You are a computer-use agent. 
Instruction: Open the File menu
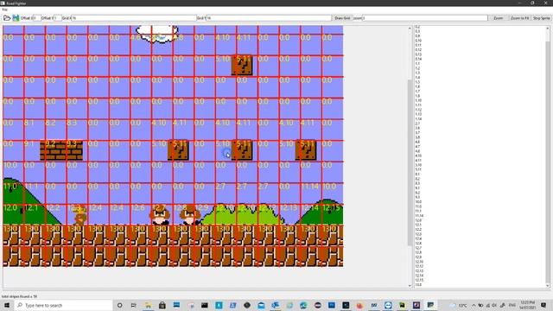(5, 10)
